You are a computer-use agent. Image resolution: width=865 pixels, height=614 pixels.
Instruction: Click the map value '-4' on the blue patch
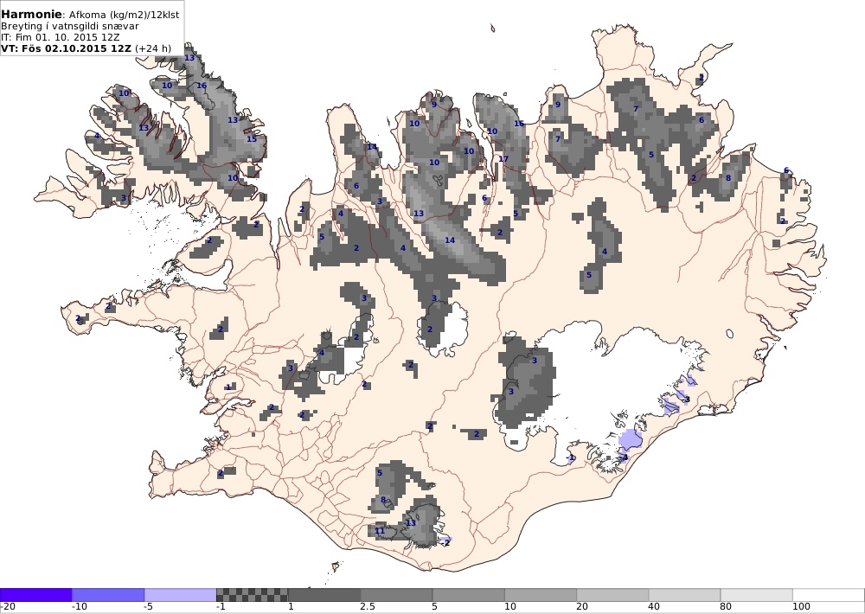coord(624,457)
